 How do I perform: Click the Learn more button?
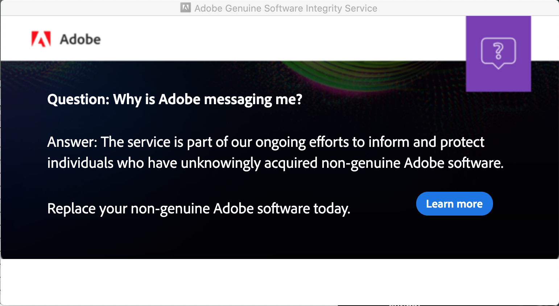tap(454, 204)
